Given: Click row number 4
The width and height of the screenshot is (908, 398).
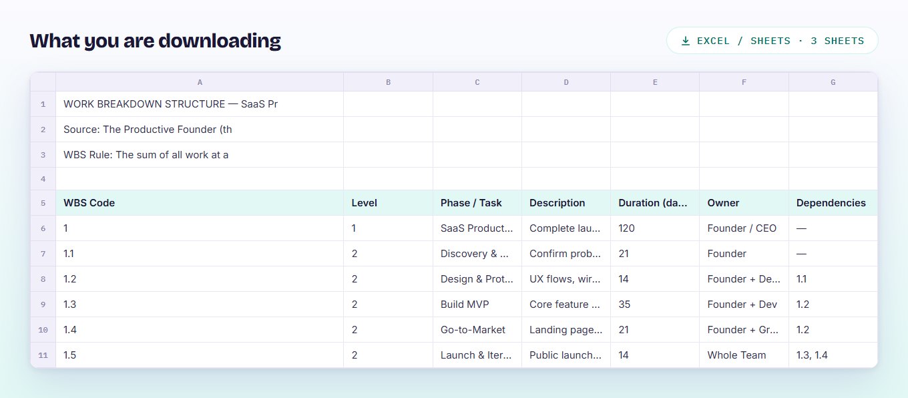Looking at the screenshot, I should 43,179.
